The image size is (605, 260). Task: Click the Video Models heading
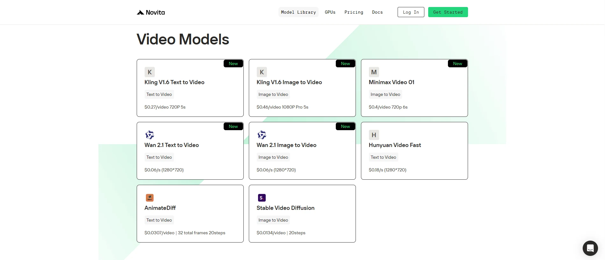(x=183, y=39)
